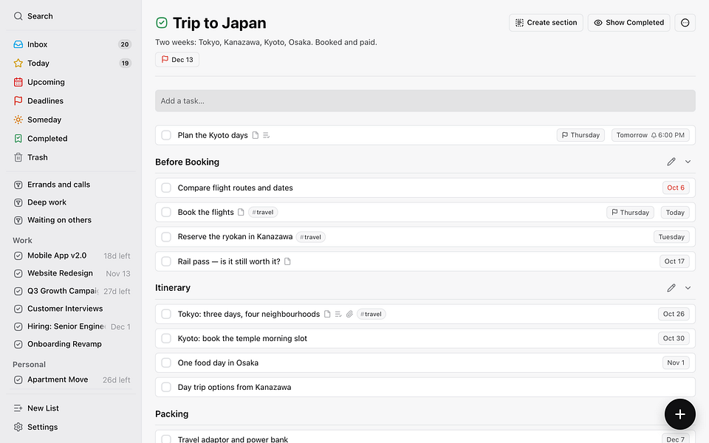Viewport: 709px width, 443px height.
Task: Click the Create section button
Action: (546, 23)
